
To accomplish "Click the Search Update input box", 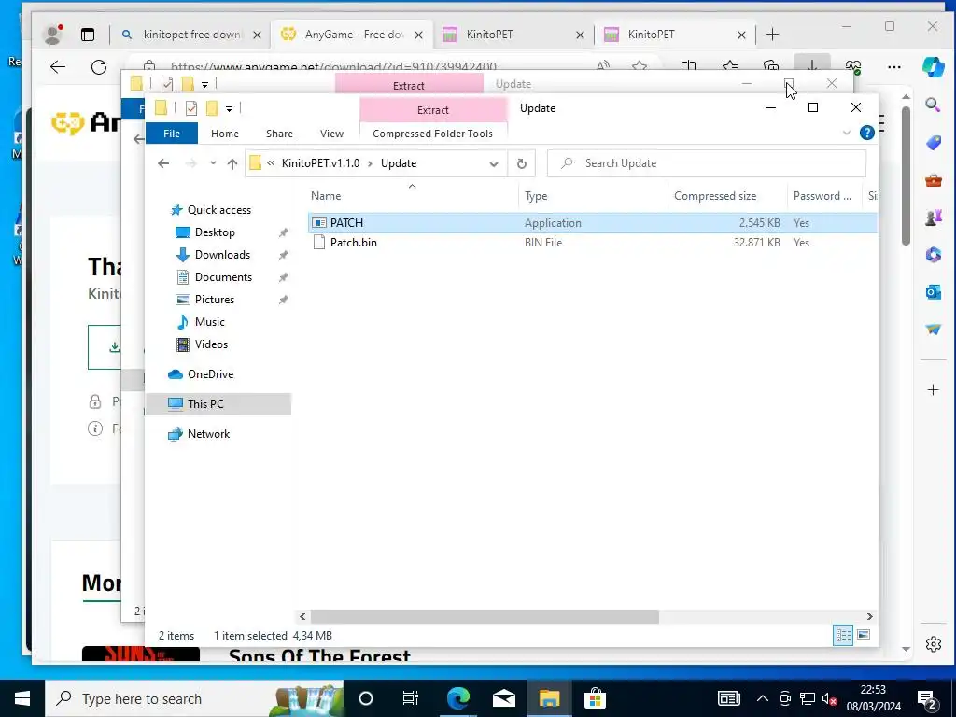I will [x=706, y=163].
